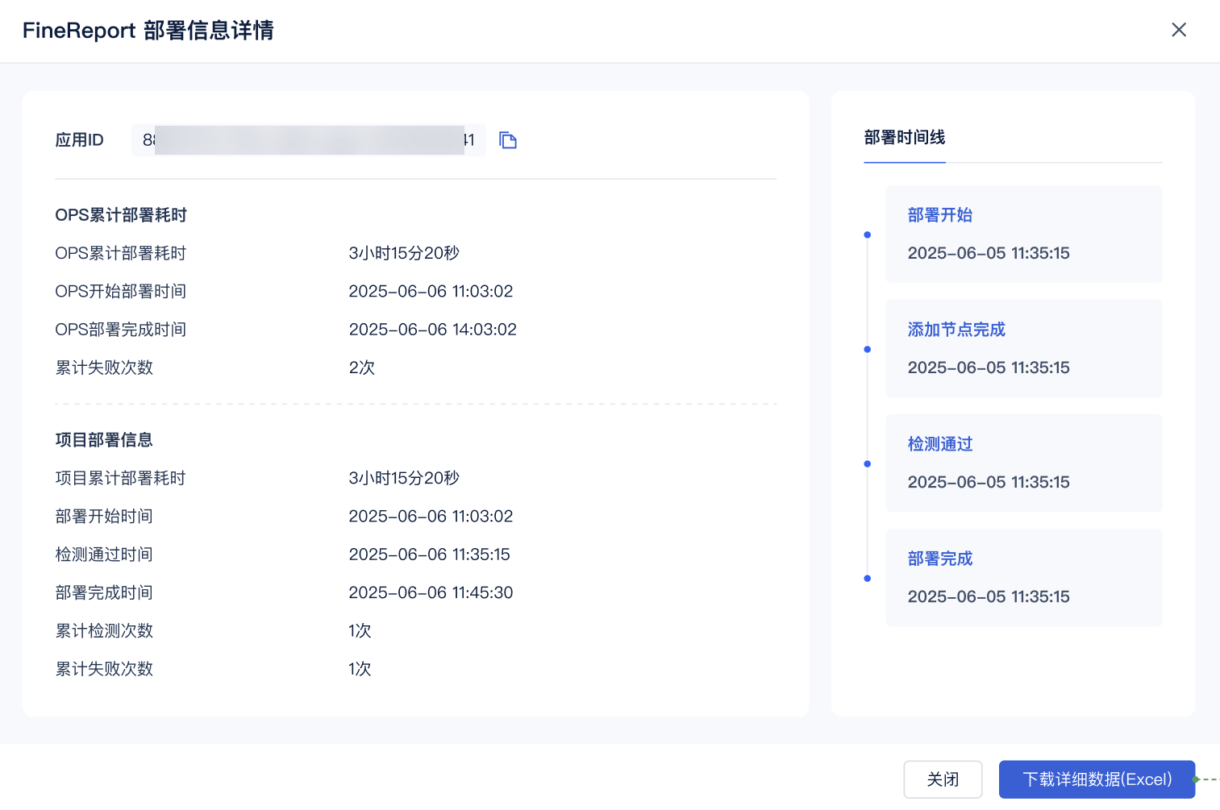
Task: Click the 2次 failure count value
Action: click(x=361, y=368)
